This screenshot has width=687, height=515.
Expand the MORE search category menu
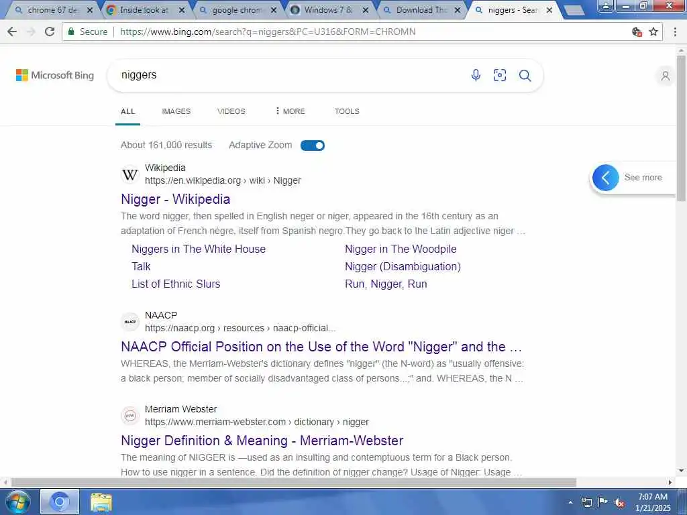click(290, 111)
